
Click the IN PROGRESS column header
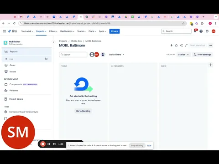coord(117,66)
